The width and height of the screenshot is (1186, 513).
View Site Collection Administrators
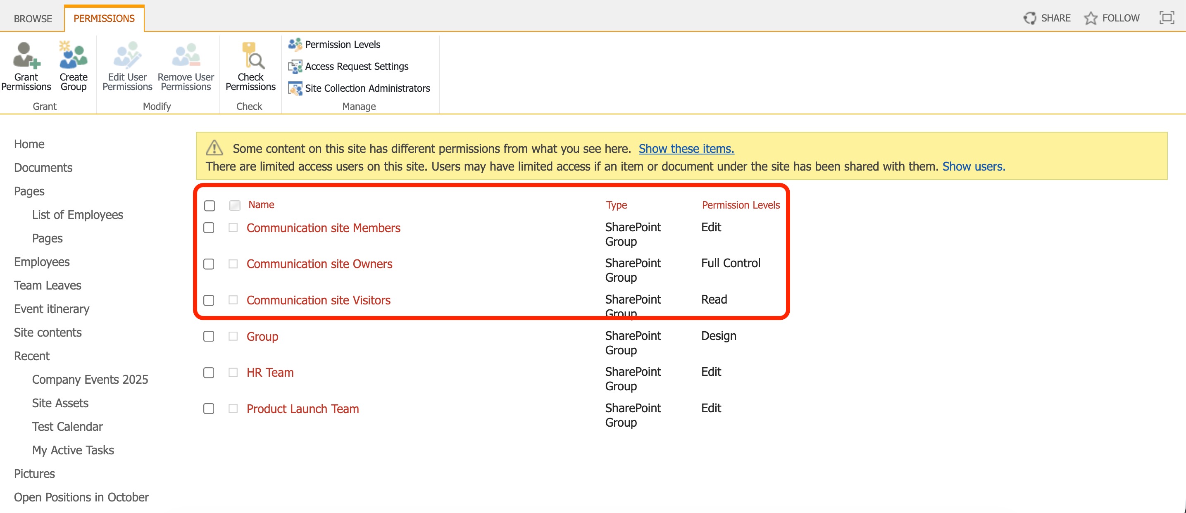(367, 88)
